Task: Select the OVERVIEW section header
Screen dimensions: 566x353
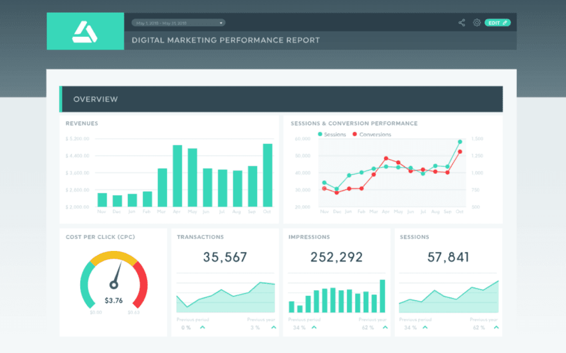Action: click(x=281, y=99)
